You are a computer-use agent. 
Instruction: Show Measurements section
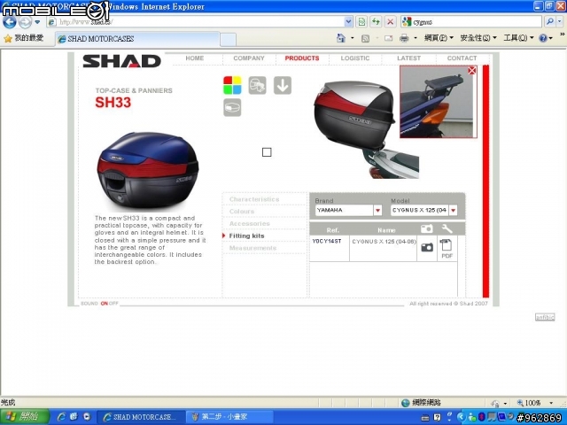[252, 248]
